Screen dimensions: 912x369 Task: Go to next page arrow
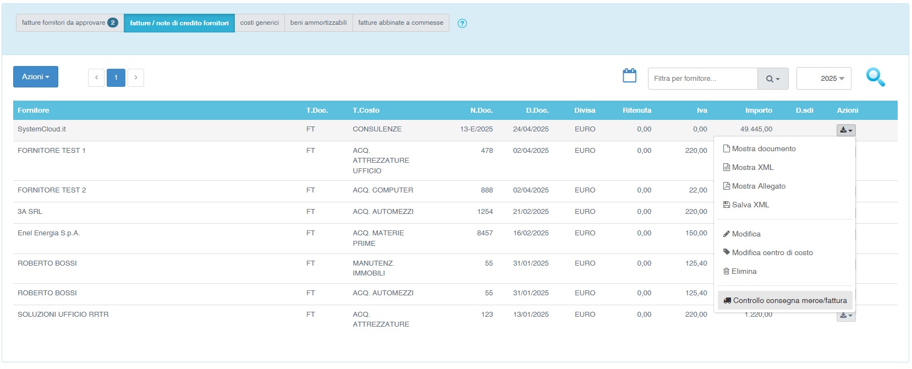tap(136, 78)
